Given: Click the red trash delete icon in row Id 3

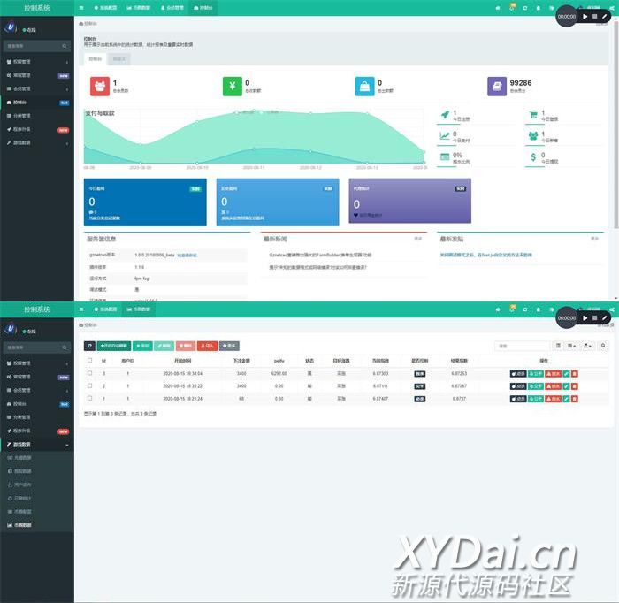Looking at the screenshot, I should 575,374.
